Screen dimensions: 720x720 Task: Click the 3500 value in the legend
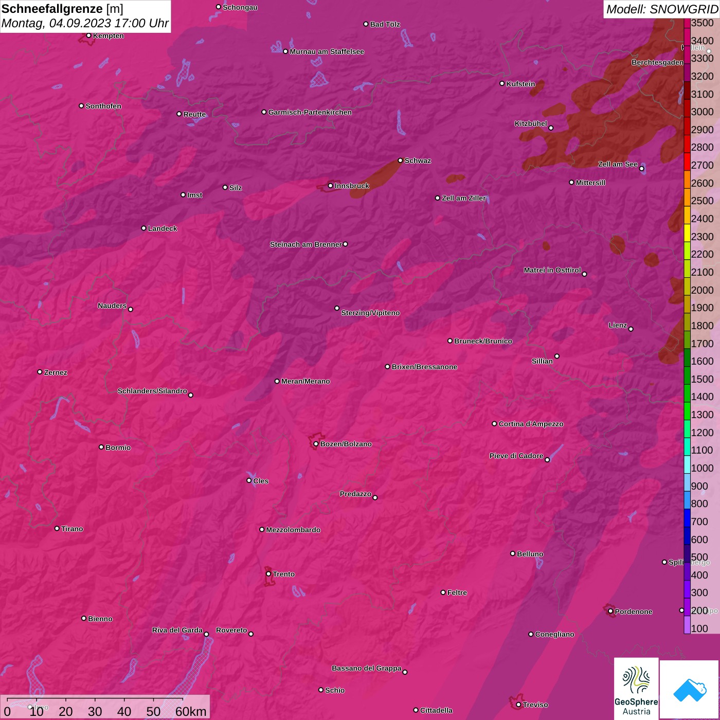(x=702, y=23)
